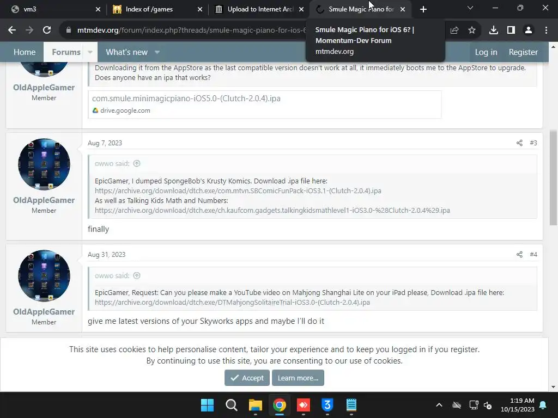Share this page via the share icon
This screenshot has width=558, height=418.
(x=454, y=30)
